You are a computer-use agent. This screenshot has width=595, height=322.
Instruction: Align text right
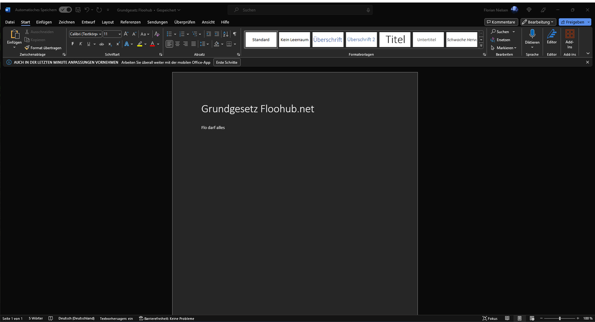pyautogui.click(x=185, y=44)
